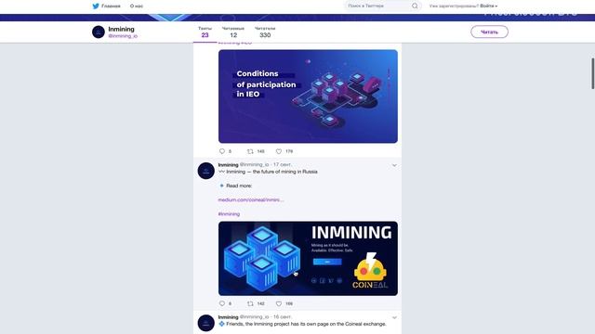595x334 pixels.
Task: Select the Following tab showing 12
Action: [x=233, y=32]
